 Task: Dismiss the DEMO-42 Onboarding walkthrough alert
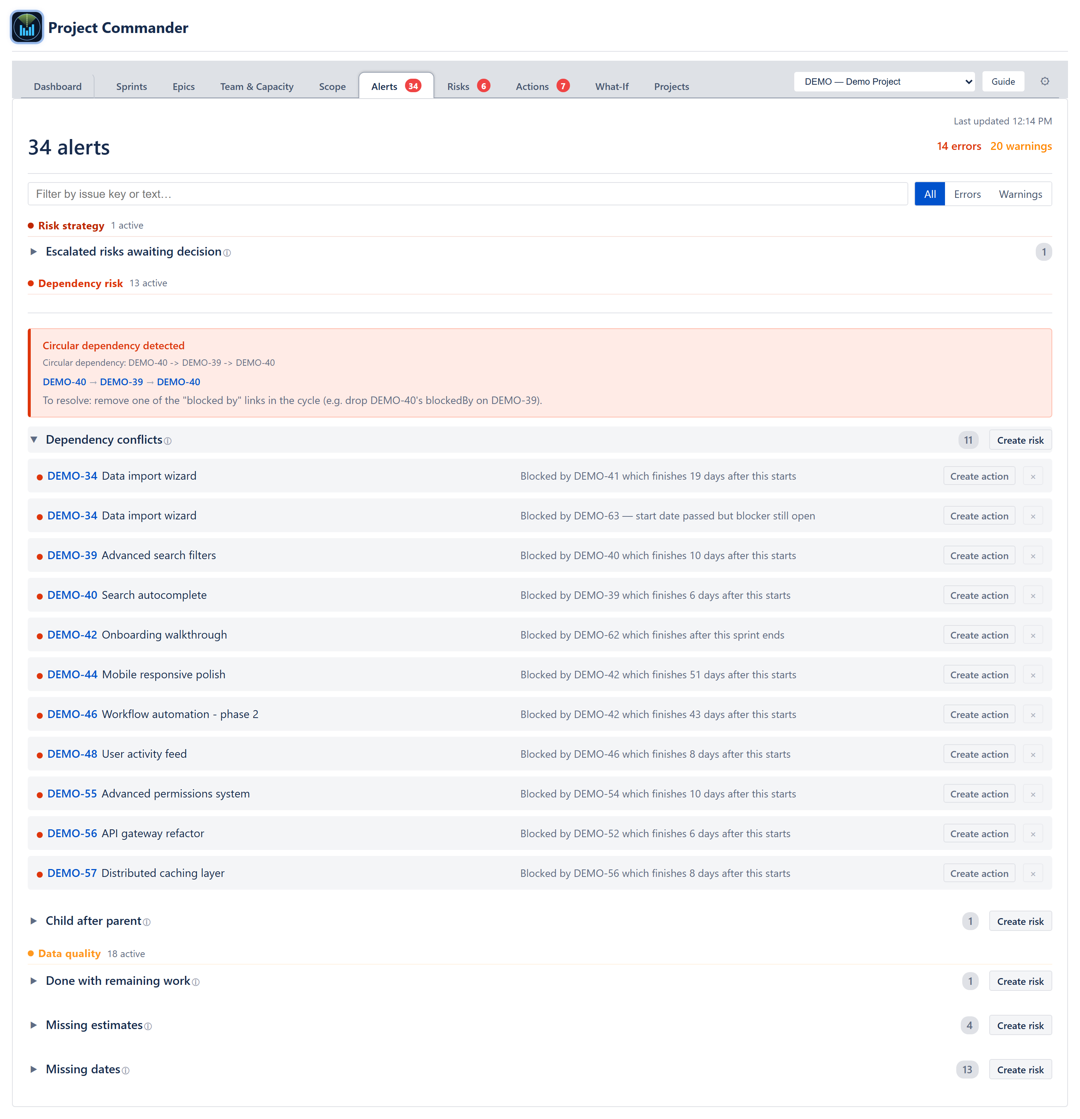1033,635
